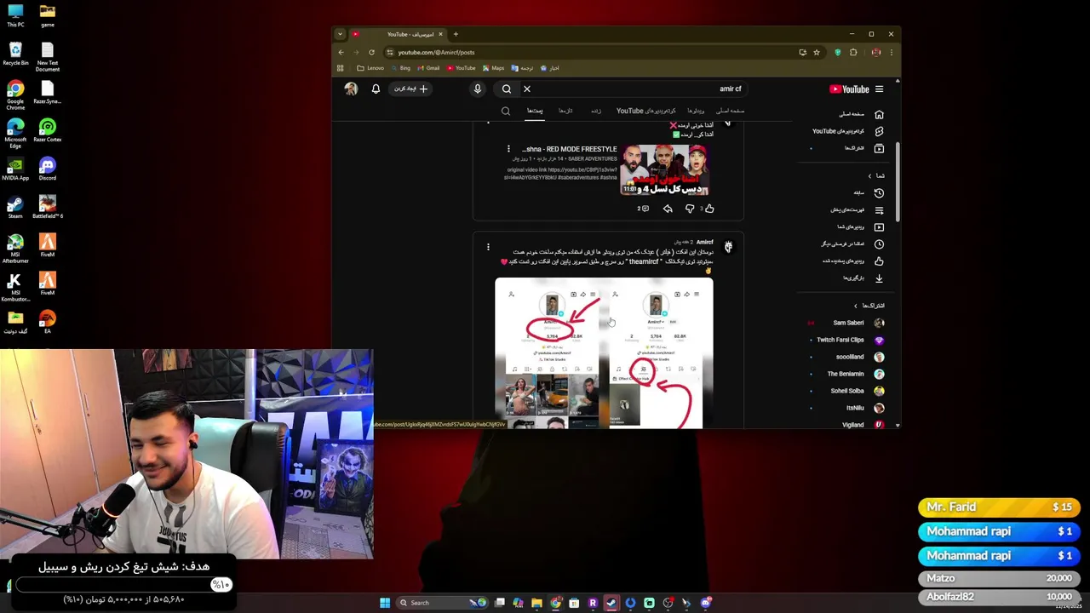
Task: Open the RED MODE FREESTYLE video thumbnail
Action: pyautogui.click(x=664, y=169)
